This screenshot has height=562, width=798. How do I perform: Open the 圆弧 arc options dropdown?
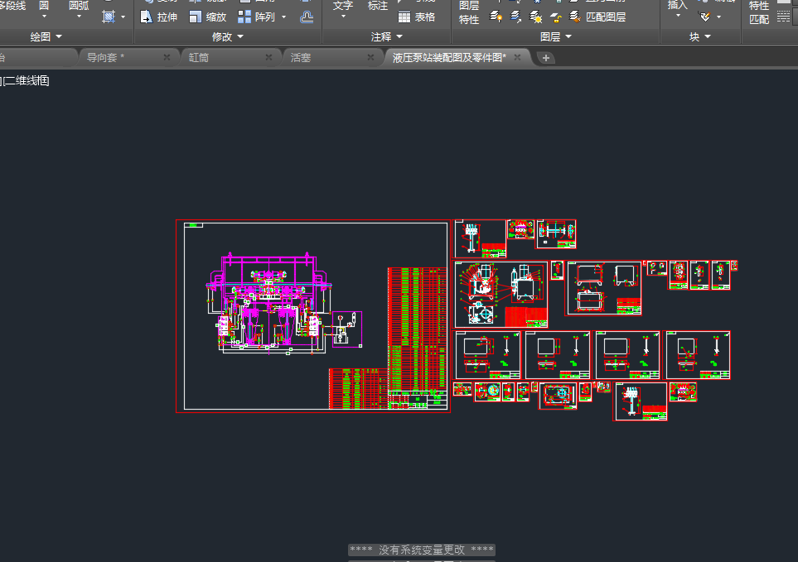(79, 17)
